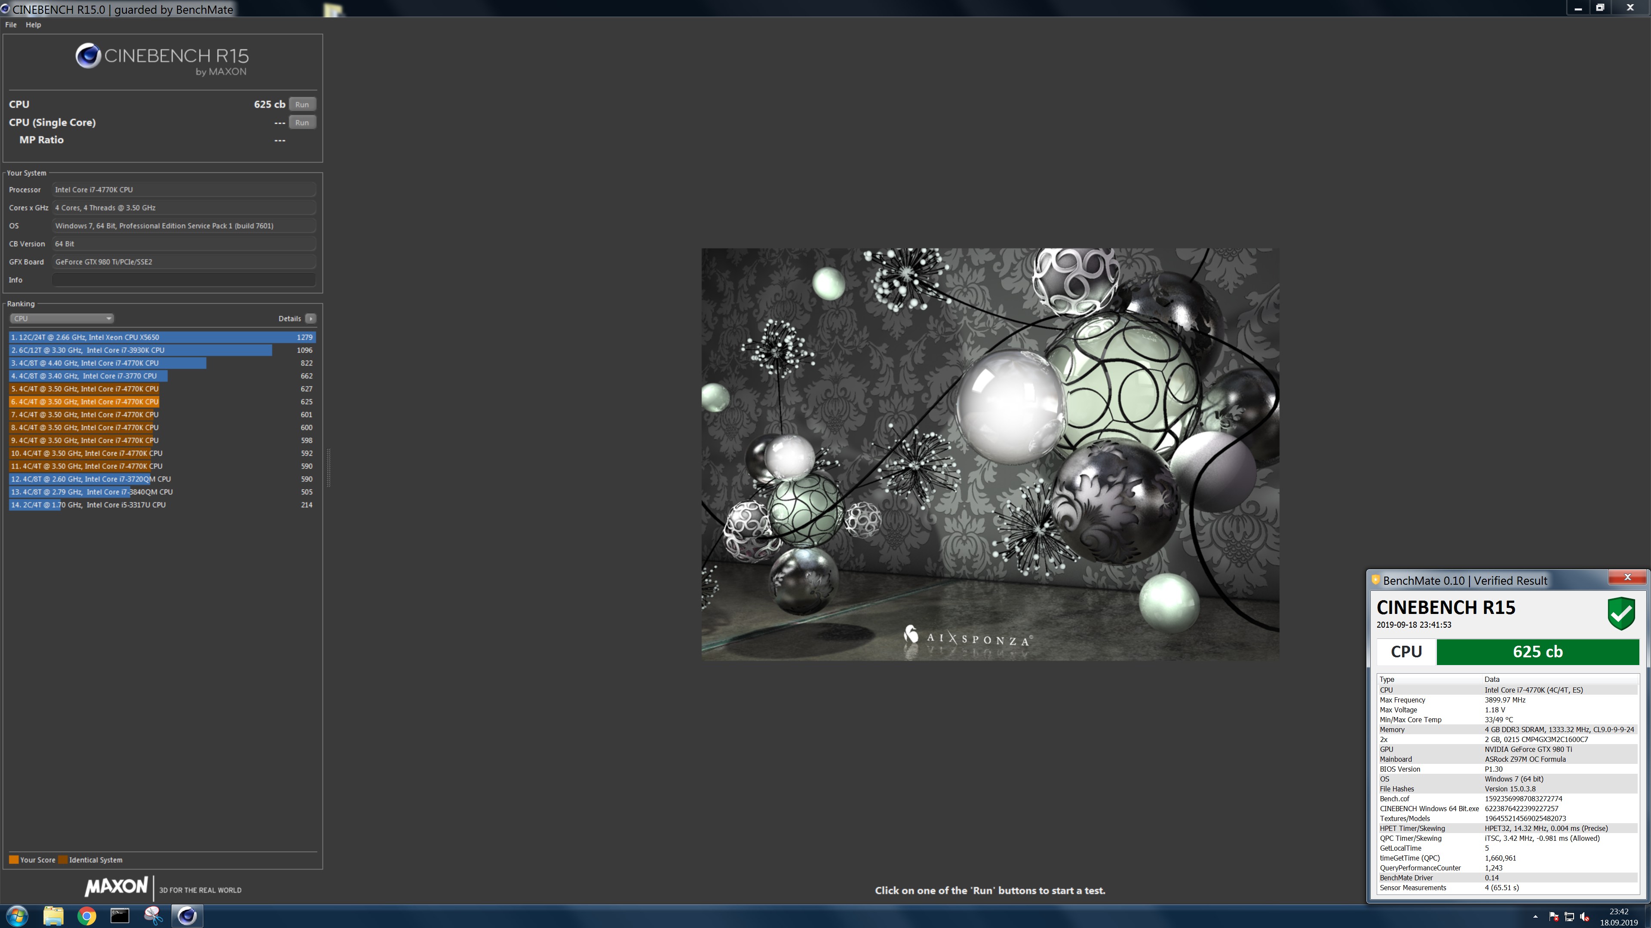The width and height of the screenshot is (1651, 928).
Task: Open the CPU ranking dropdown
Action: 61,318
